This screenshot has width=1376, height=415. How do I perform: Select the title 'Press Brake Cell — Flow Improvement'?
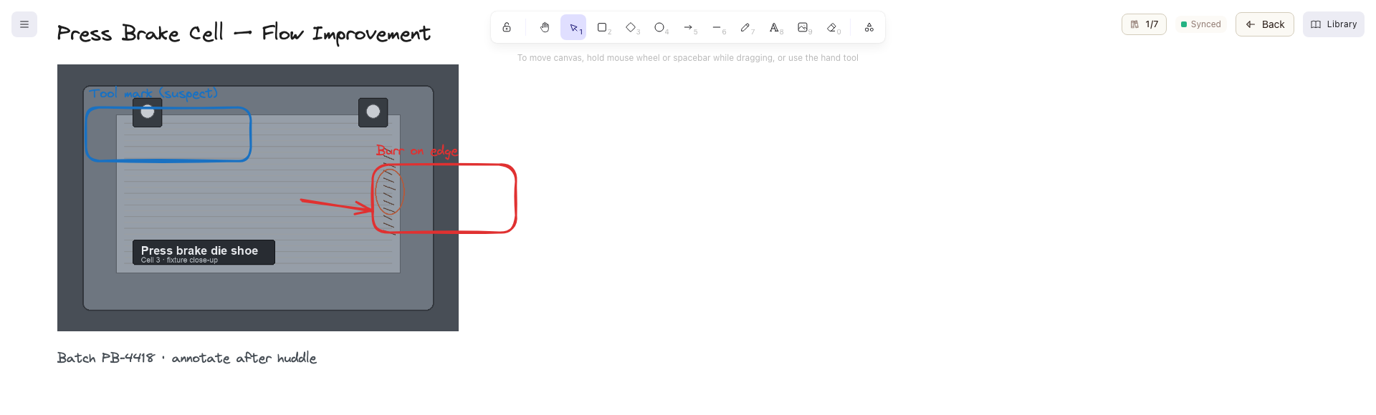(244, 34)
